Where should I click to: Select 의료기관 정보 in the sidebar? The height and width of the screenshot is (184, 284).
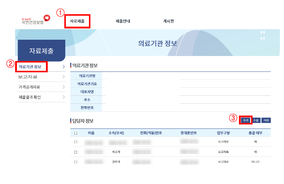[x=30, y=67]
